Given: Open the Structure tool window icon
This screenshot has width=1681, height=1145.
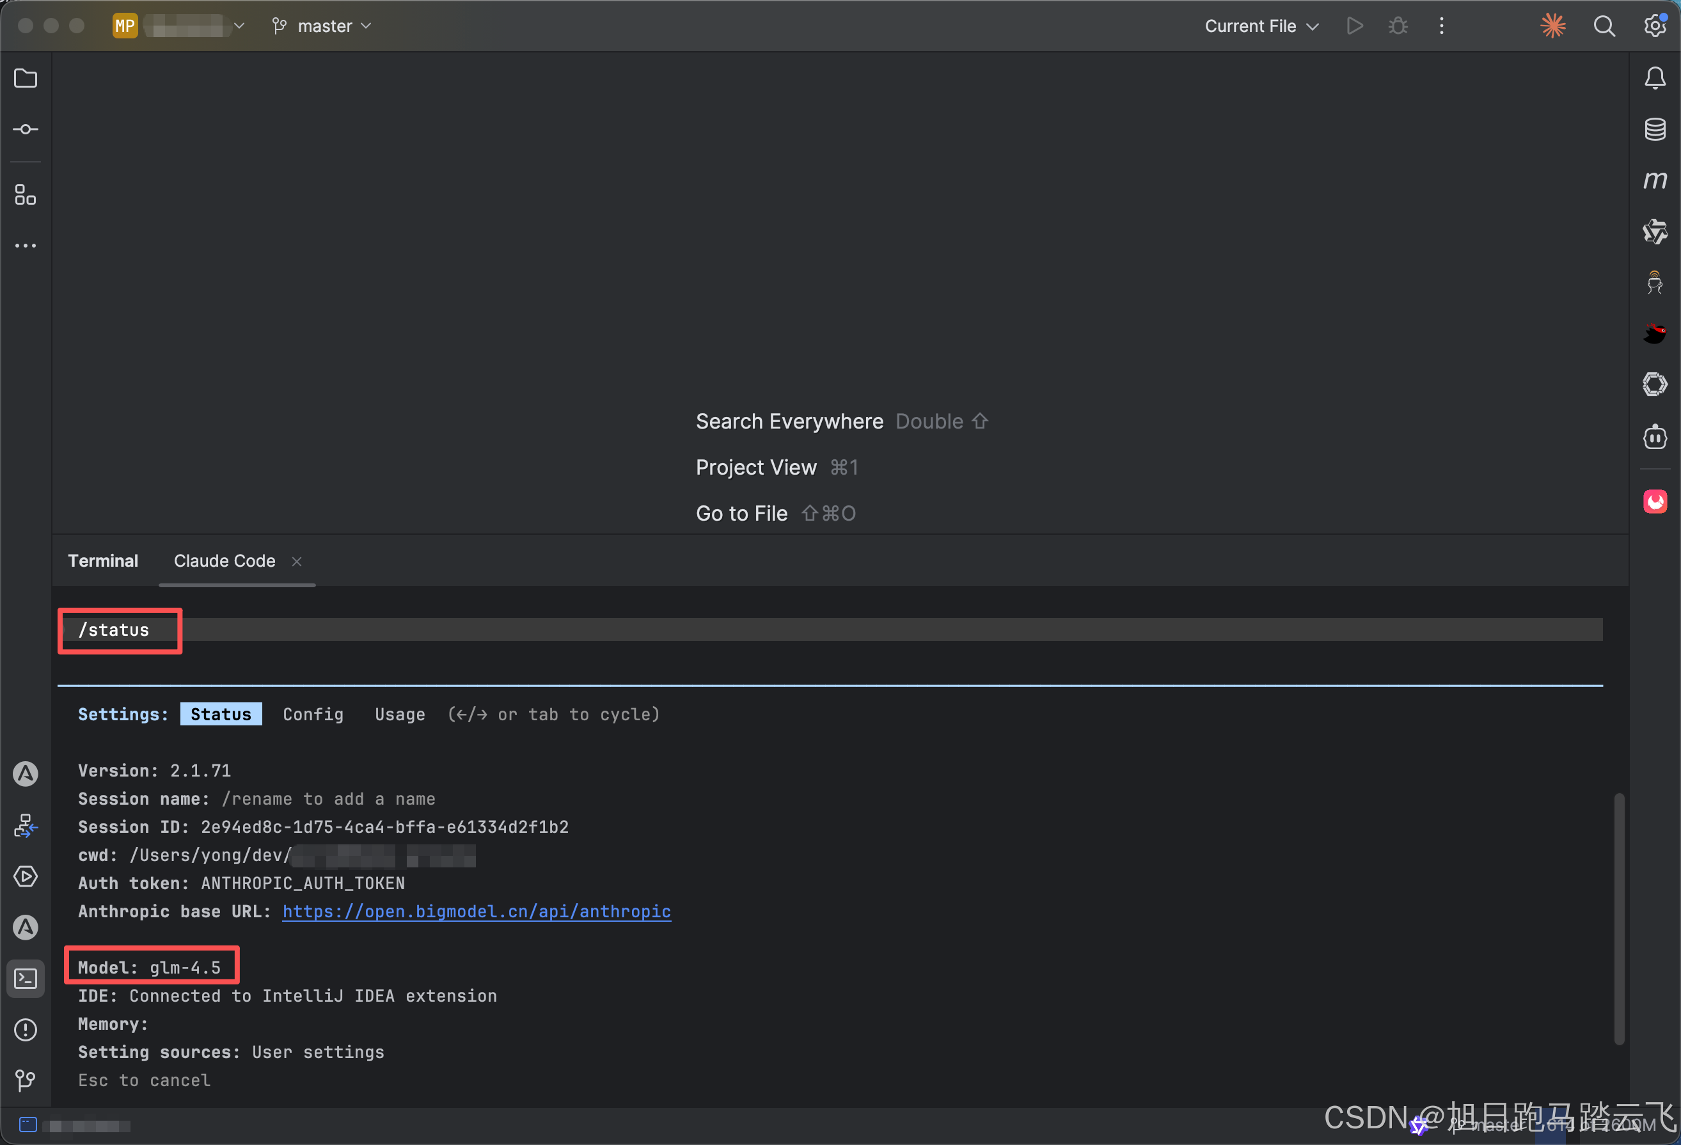Looking at the screenshot, I should [x=26, y=194].
